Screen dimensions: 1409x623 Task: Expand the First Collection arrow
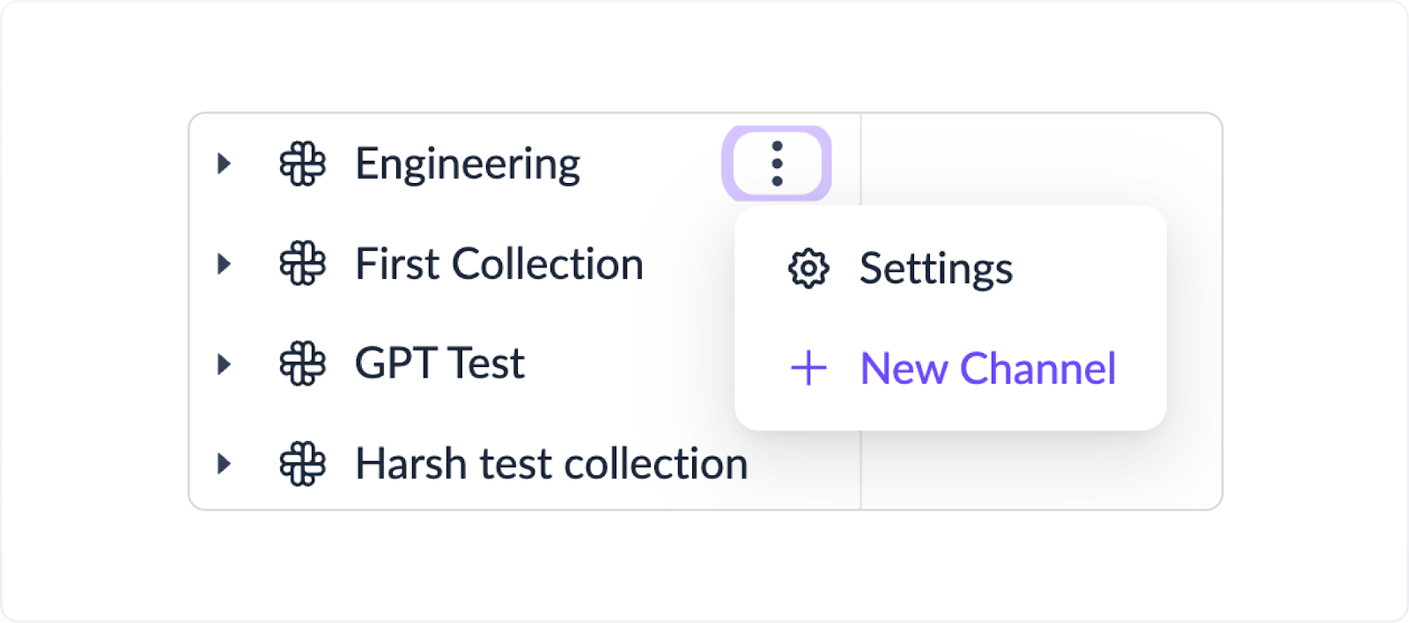(x=224, y=263)
